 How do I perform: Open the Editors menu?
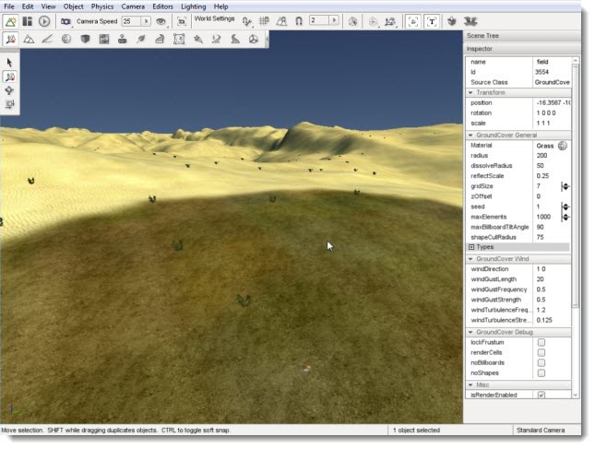click(x=162, y=6)
